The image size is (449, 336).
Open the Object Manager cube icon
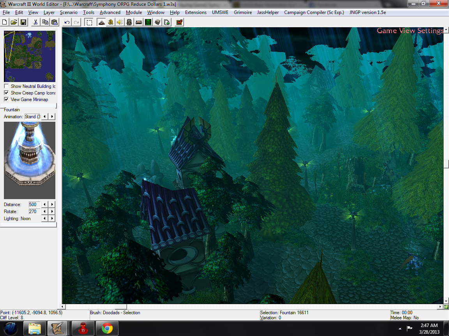[157, 22]
